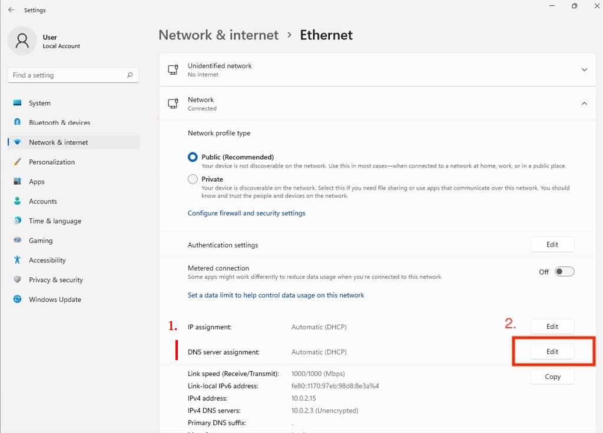The height and width of the screenshot is (433, 603).
Task: Navigate to Network & internet breadcrumb
Action: point(218,35)
